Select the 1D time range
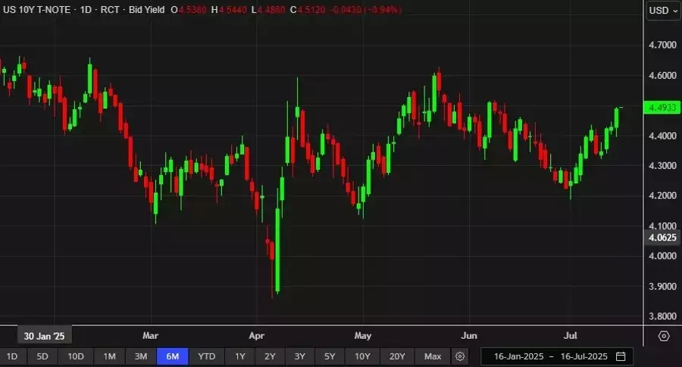 (x=12, y=356)
